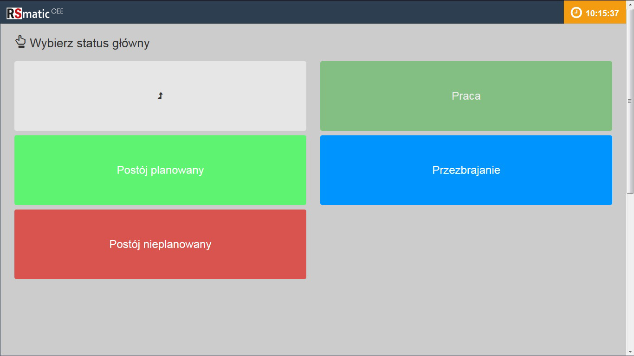Click the 10:15:37 time display
The image size is (634, 356).
tap(602, 13)
